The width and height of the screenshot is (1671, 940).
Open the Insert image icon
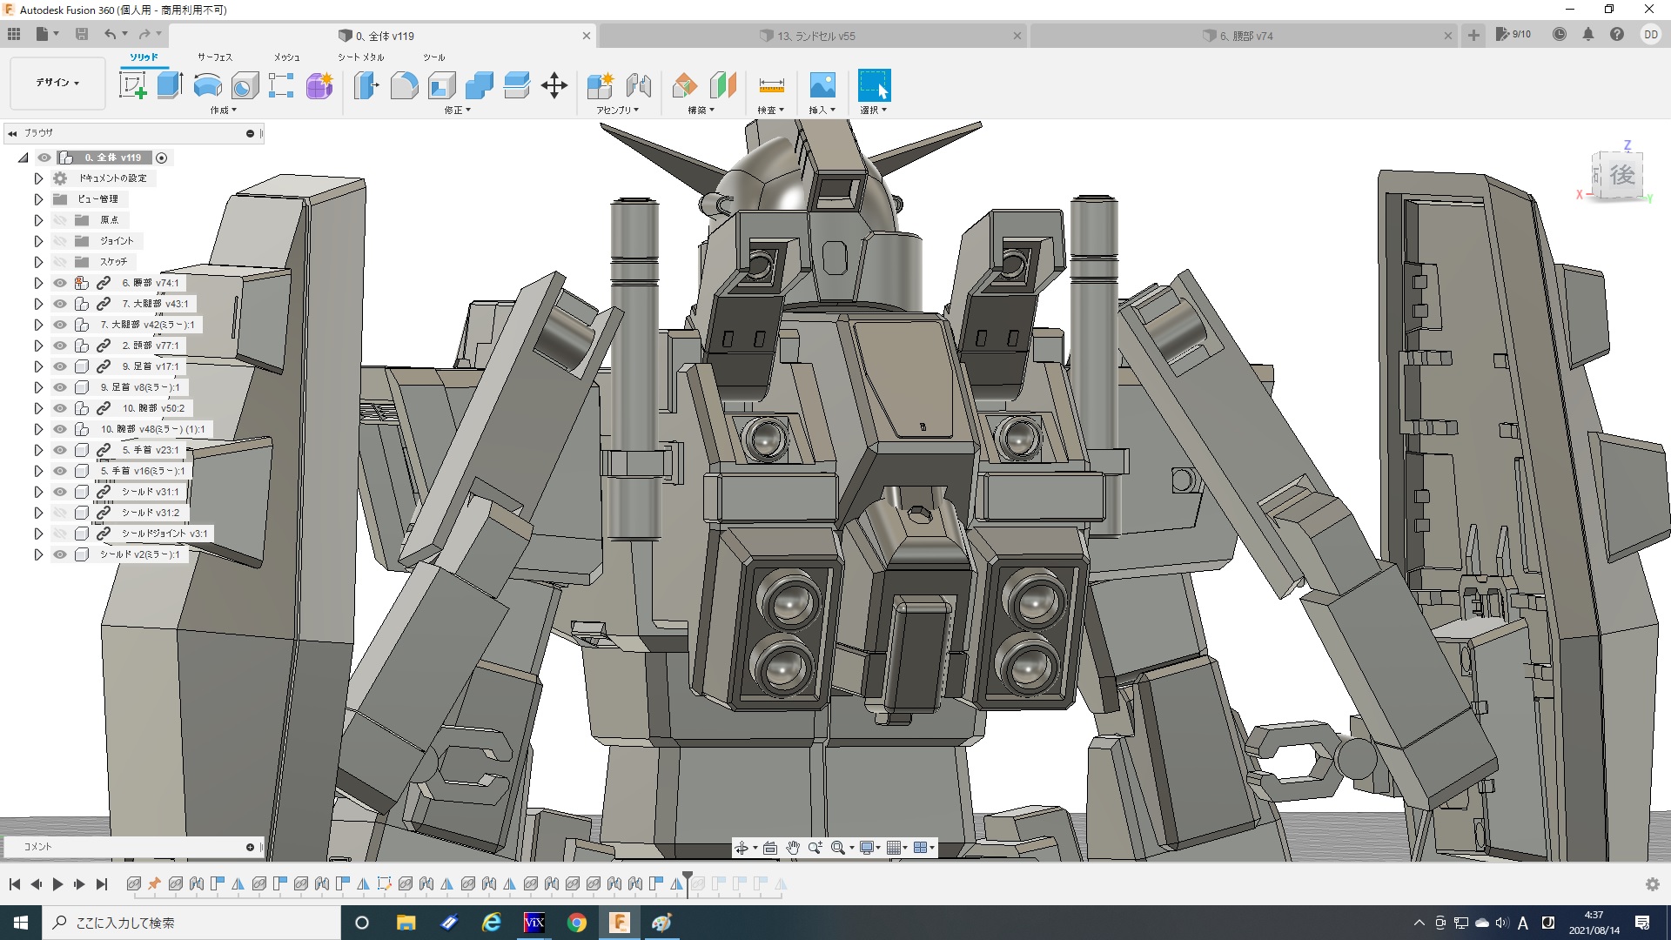point(822,85)
